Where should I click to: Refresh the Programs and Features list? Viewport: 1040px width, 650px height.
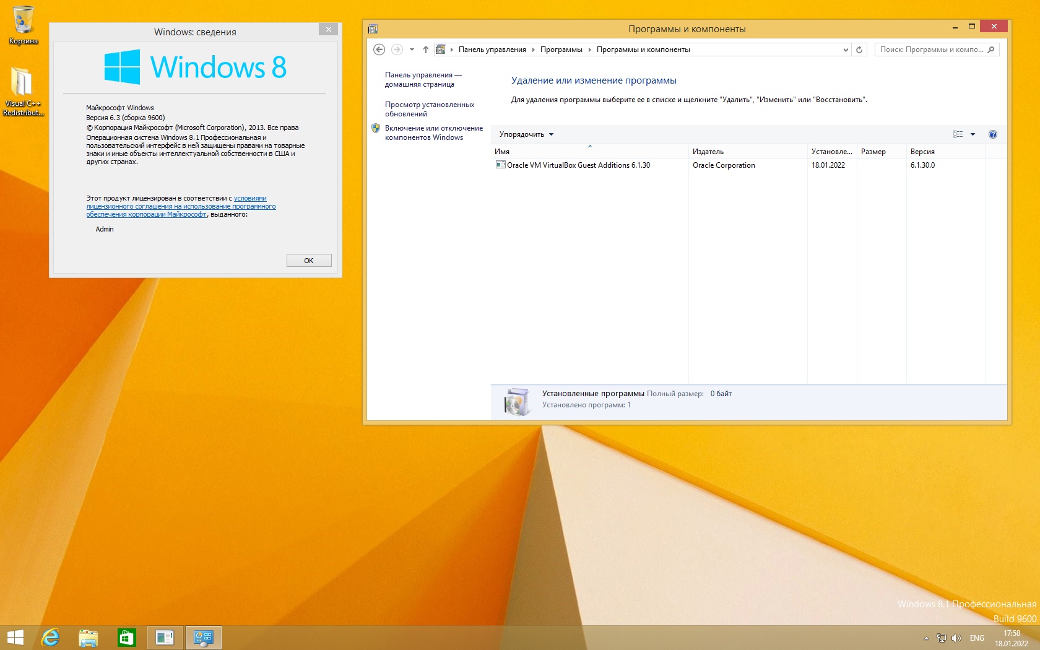point(859,50)
